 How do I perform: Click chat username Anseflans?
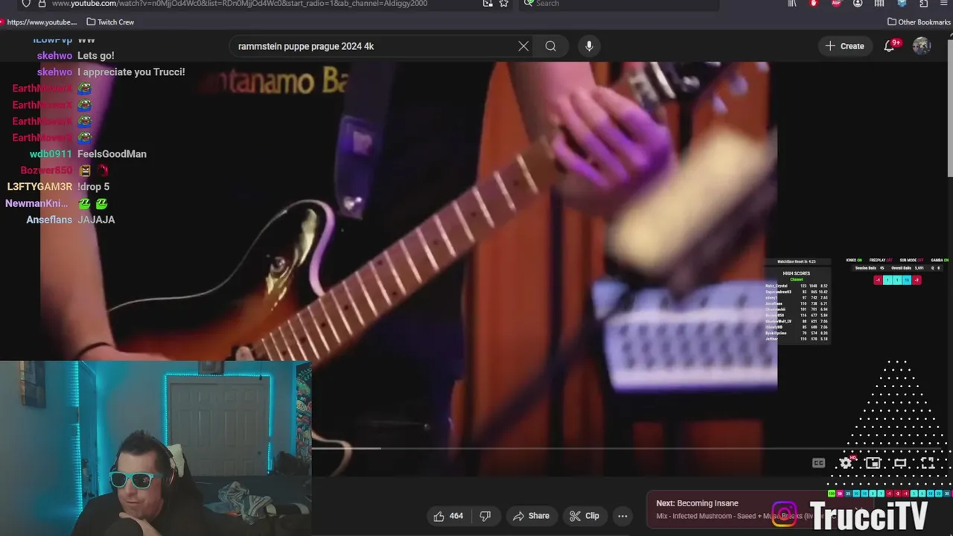point(49,220)
